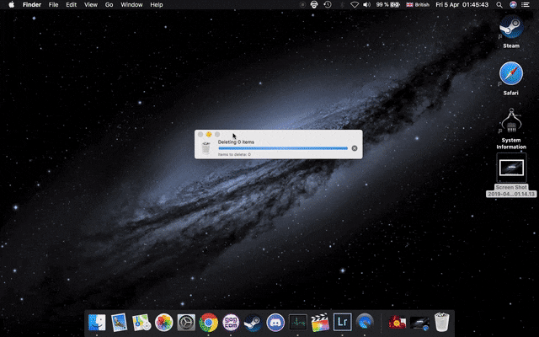
Task: Open Bluetooth status in menu bar
Action: pyautogui.click(x=342, y=5)
